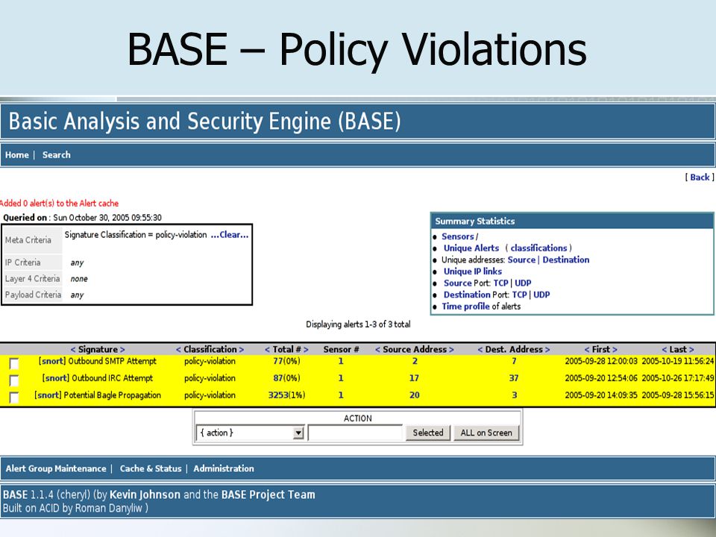Sort by Source Address right arrow
716x537 pixels.
point(452,349)
